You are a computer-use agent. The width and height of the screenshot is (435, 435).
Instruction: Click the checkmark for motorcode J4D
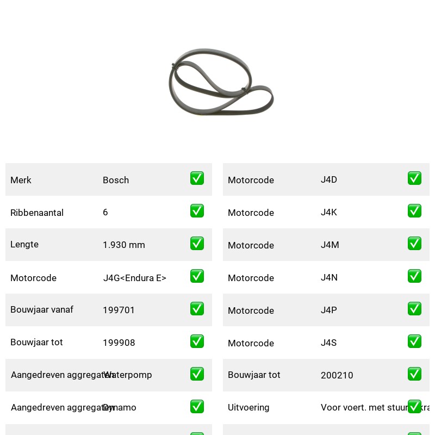pyautogui.click(x=414, y=178)
